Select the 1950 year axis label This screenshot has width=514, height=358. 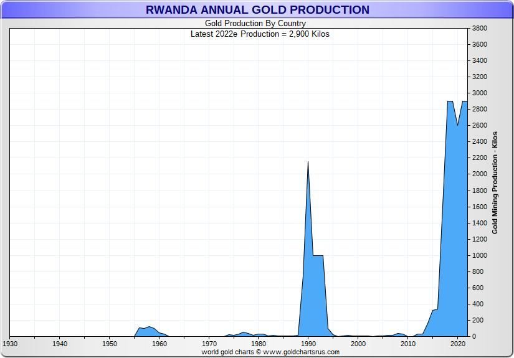[x=110, y=344]
